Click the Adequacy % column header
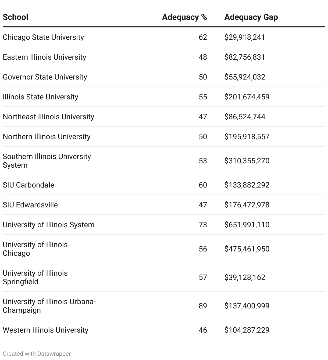The image size is (328, 360). [184, 17]
